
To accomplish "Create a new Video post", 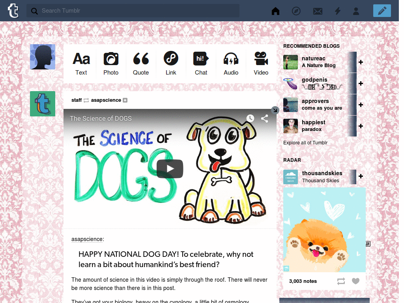I will click(x=261, y=64).
